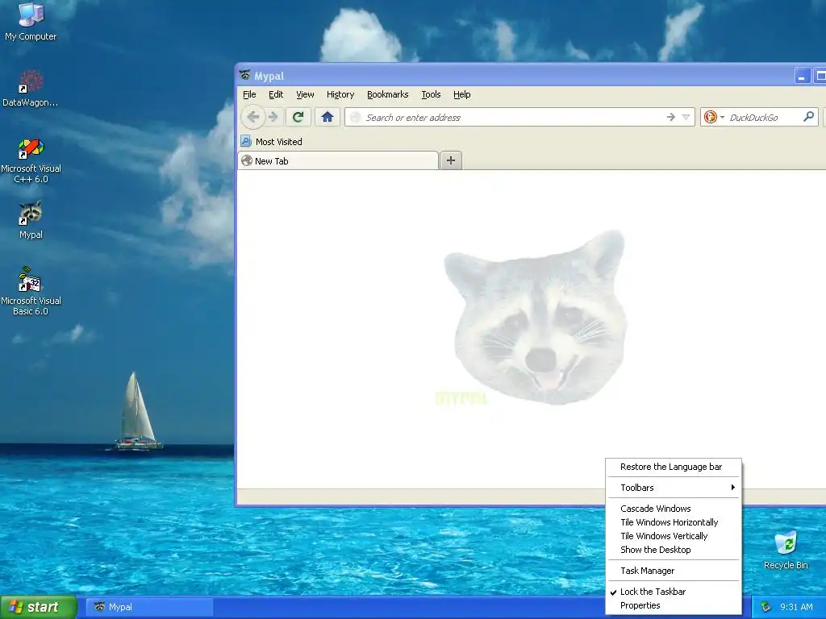Image resolution: width=826 pixels, height=619 pixels.
Task: Open taskbar Properties from context menu
Action: [674, 605]
